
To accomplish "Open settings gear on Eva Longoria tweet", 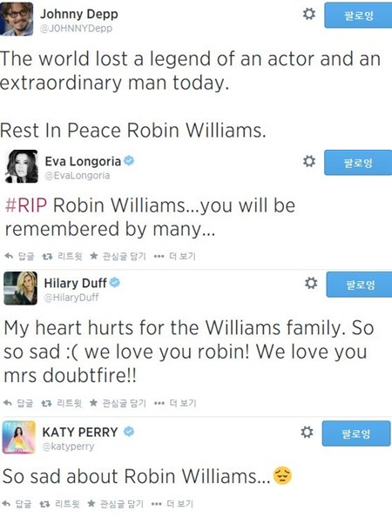I will (x=309, y=161).
